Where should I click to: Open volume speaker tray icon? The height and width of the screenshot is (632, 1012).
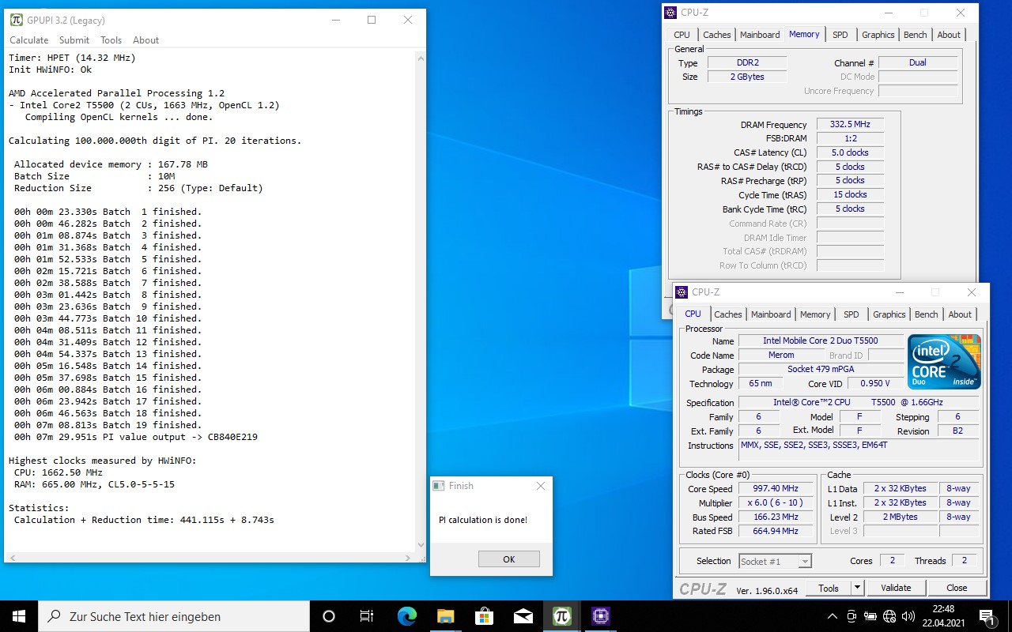point(908,616)
